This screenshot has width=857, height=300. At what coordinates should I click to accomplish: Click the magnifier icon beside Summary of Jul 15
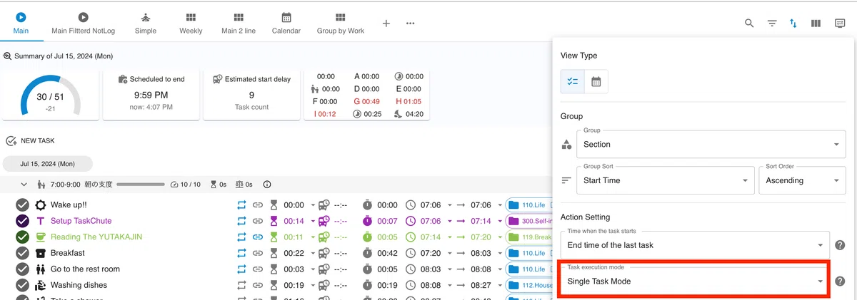click(7, 56)
